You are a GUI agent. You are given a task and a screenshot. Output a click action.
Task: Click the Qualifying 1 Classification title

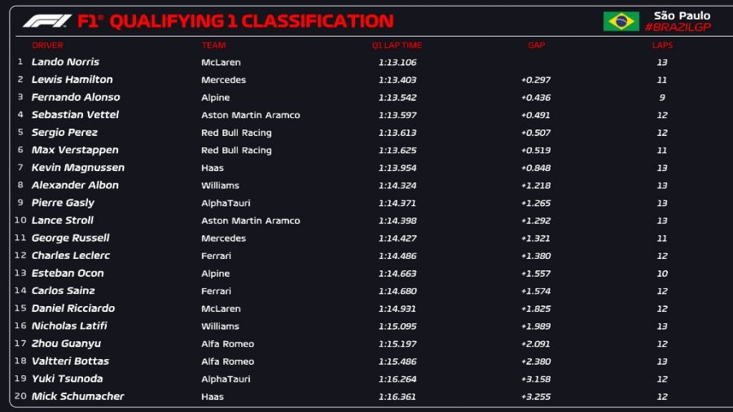point(251,21)
